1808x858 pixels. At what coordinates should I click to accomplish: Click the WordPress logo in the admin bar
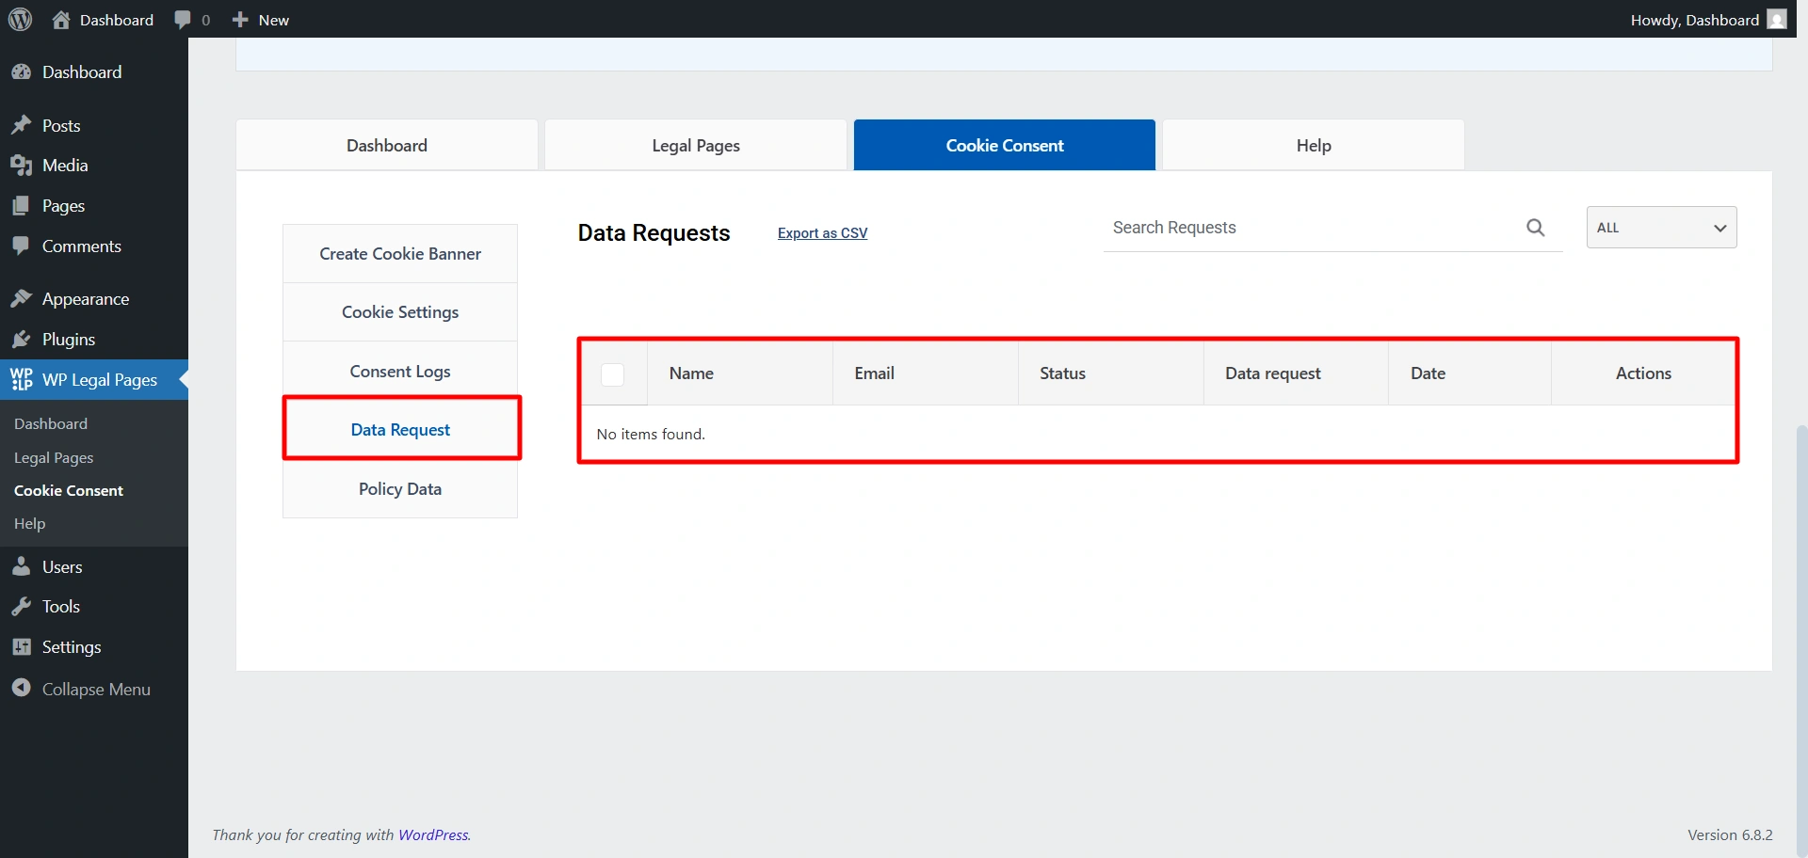click(20, 19)
